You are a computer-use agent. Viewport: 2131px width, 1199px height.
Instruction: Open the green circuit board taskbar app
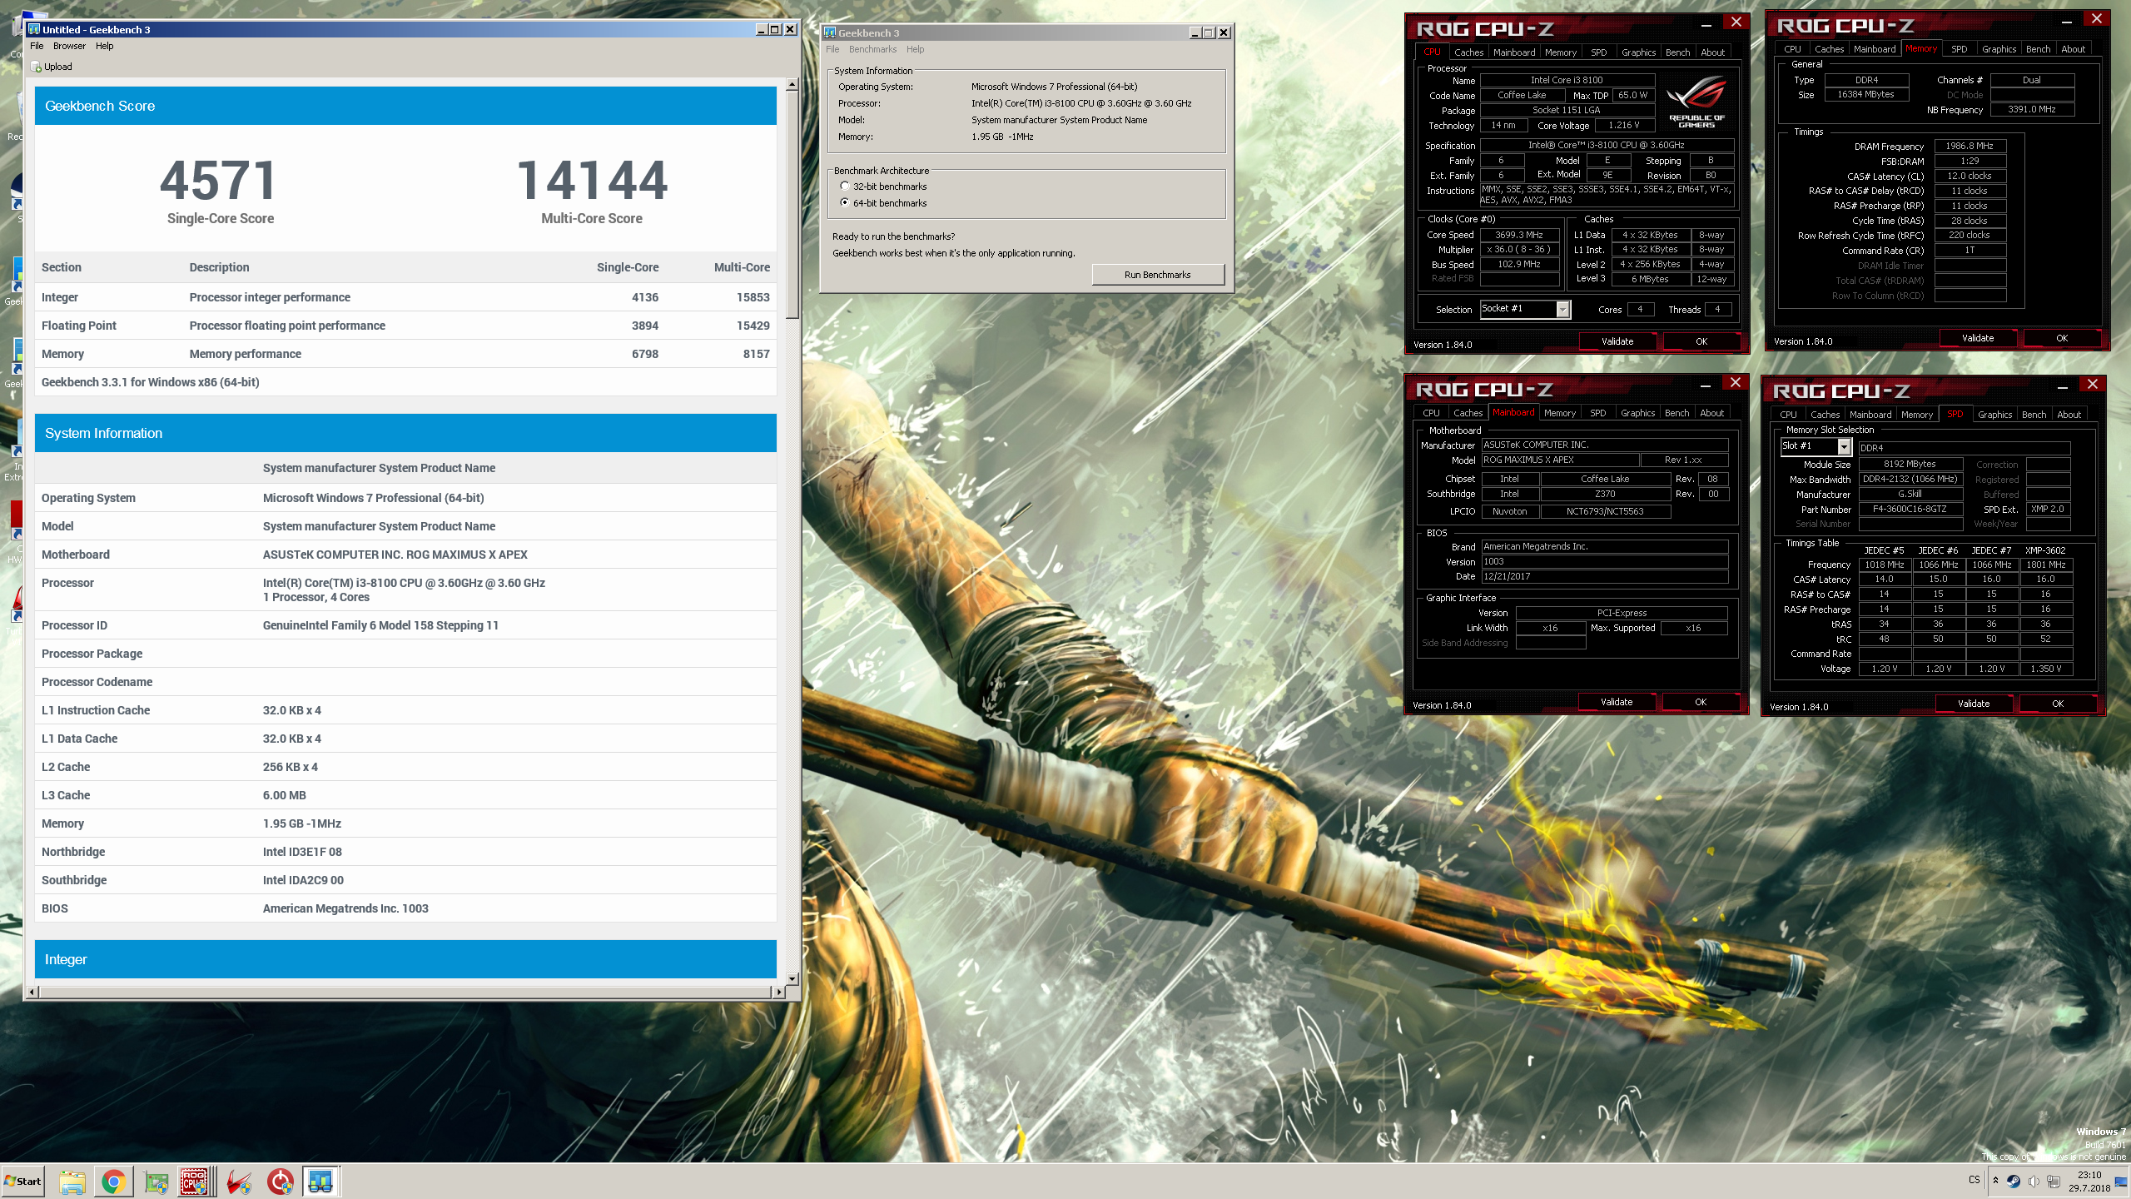tap(156, 1181)
